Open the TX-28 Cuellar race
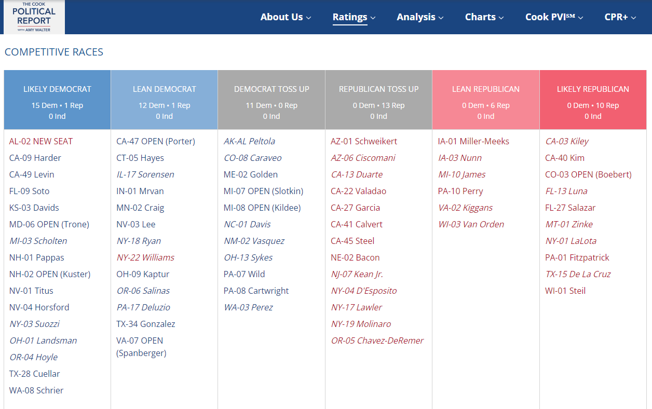Screen dimensions: 652x409 tap(35, 374)
